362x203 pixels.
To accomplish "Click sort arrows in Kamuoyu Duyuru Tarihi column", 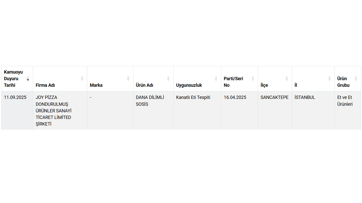I will (28, 79).
